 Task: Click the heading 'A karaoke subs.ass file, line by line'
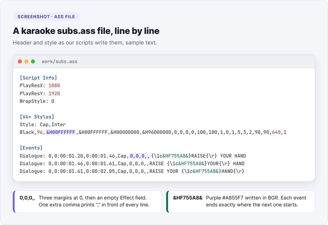click(86, 31)
